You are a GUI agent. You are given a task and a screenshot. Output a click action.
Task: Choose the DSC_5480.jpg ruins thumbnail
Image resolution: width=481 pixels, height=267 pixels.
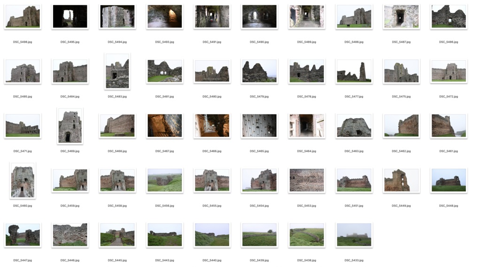212,71
